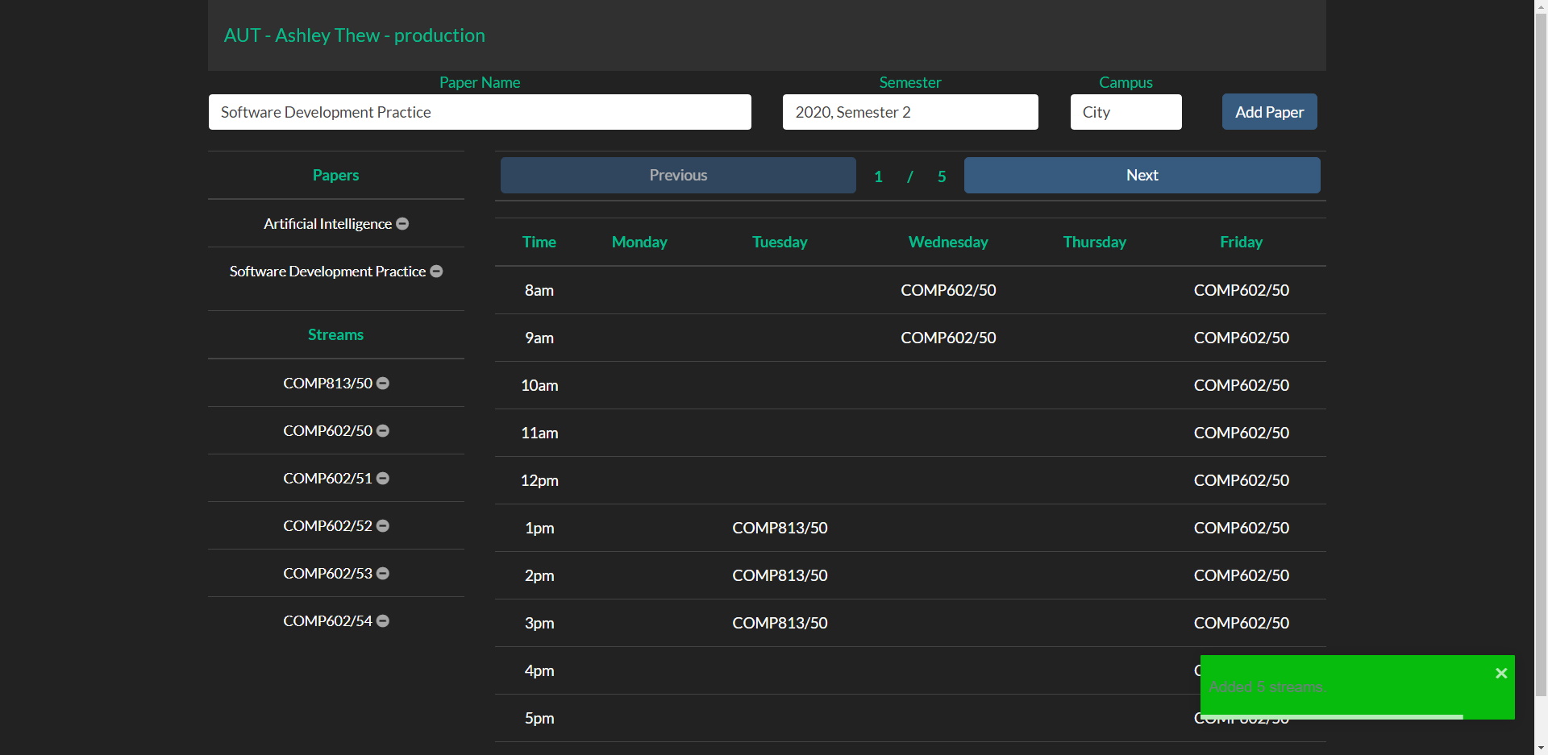
Task: Remove the Software Development Practice paper
Action: [435, 272]
